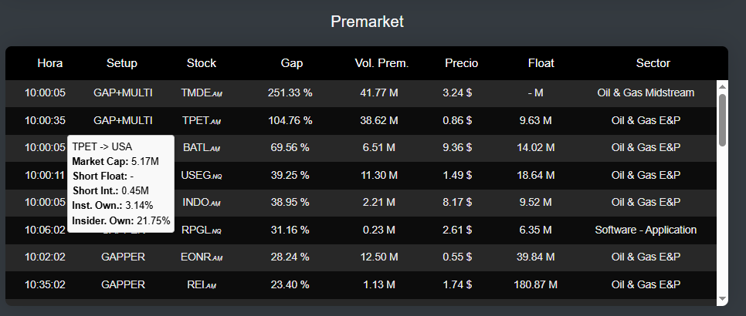Click the Stock column header

tap(202, 63)
